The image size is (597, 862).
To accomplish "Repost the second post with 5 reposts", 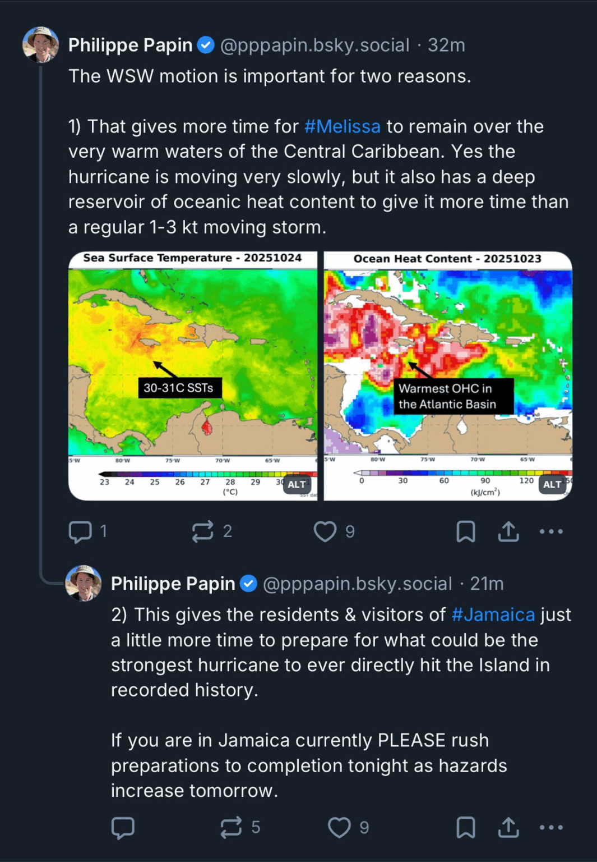I will click(231, 828).
